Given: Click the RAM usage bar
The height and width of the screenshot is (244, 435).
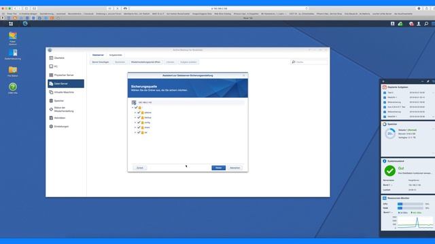Looking at the screenshot, I should point(411,208).
